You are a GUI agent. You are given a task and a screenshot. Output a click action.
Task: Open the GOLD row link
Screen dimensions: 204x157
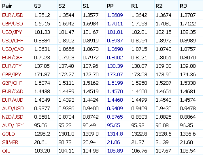coord(8,134)
